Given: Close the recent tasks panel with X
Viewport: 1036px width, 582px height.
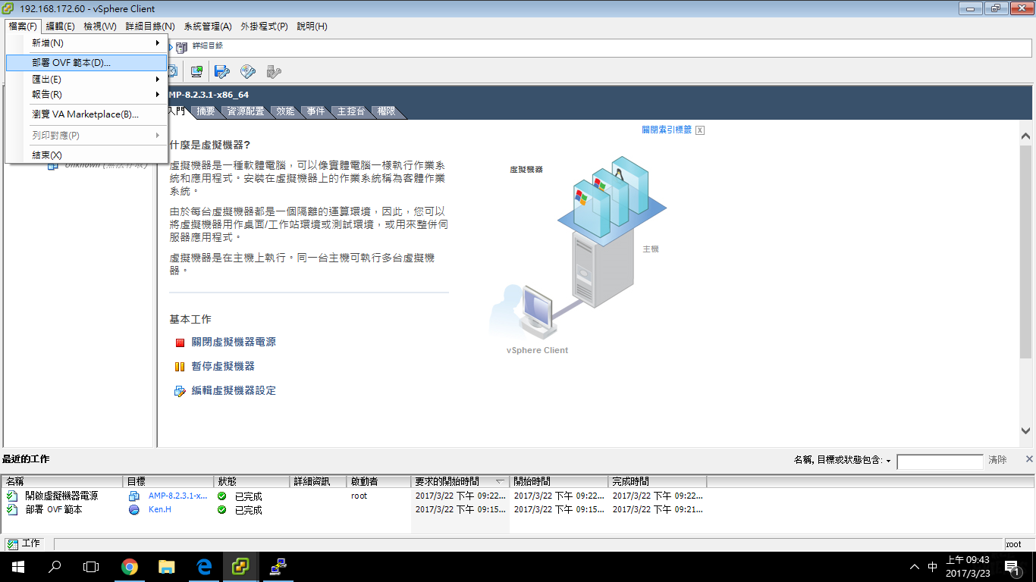Looking at the screenshot, I should coord(1029,459).
